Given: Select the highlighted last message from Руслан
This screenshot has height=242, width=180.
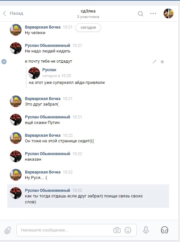Looking at the screenshot, I should [88, 196].
